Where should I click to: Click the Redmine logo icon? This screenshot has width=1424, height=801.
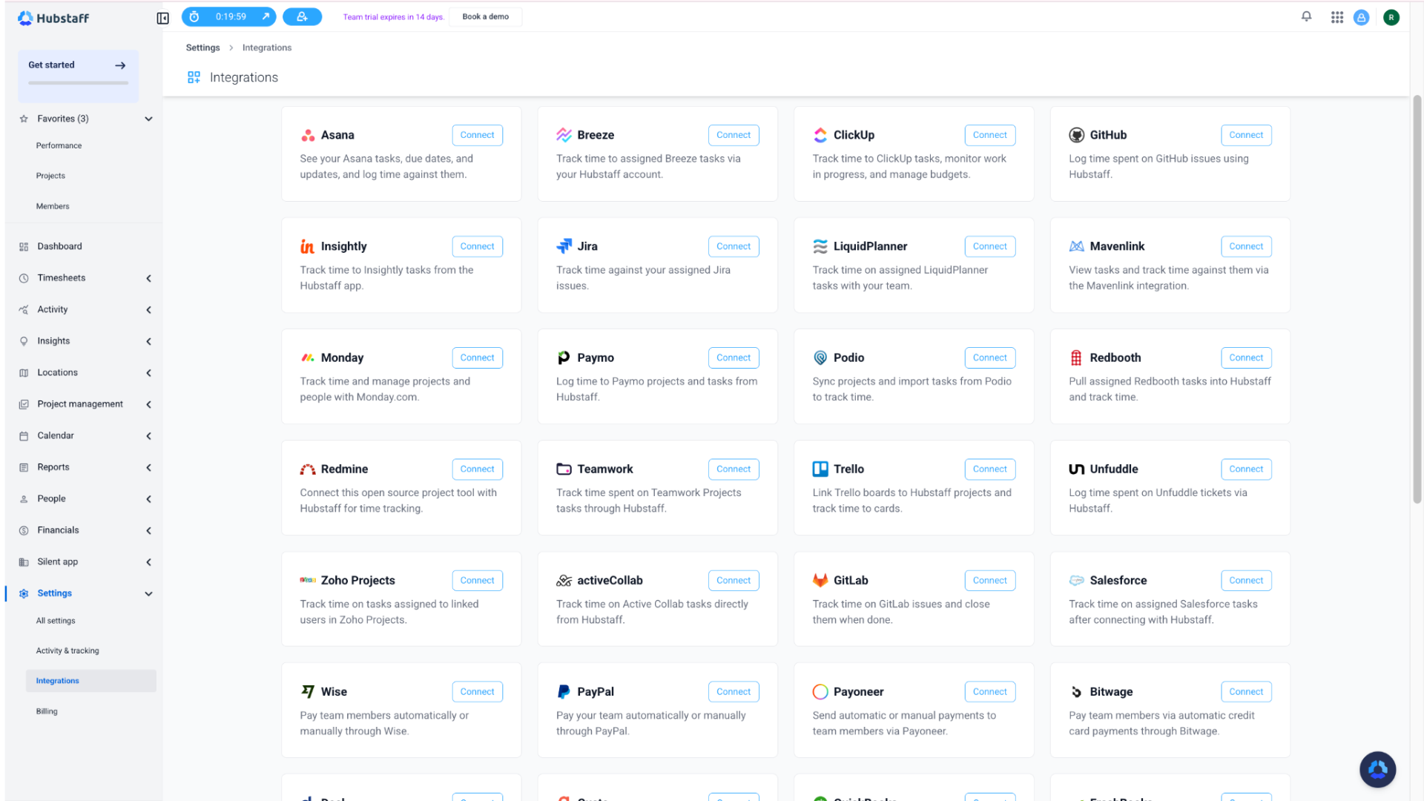308,469
